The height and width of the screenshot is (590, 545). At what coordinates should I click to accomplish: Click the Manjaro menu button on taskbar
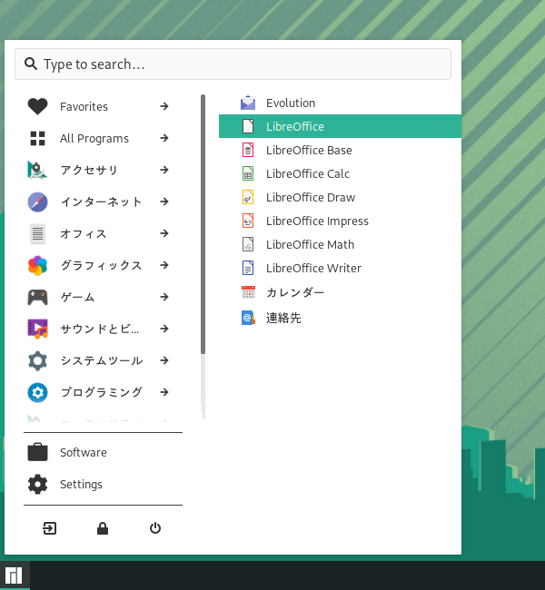14,575
